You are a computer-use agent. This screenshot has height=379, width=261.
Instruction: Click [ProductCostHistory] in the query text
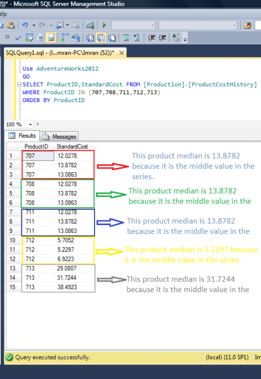tap(222, 85)
